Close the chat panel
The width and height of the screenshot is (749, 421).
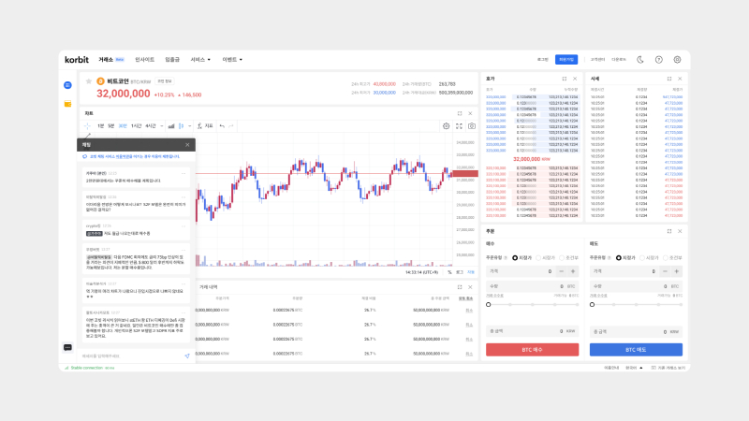(187, 145)
